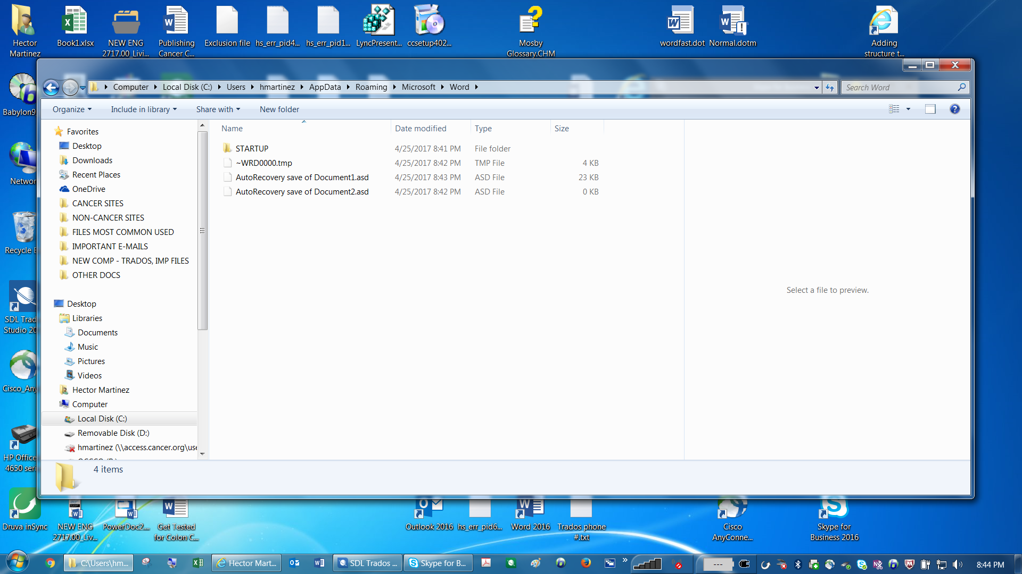Click the Windows Start orb
The height and width of the screenshot is (574, 1022).
(17, 562)
